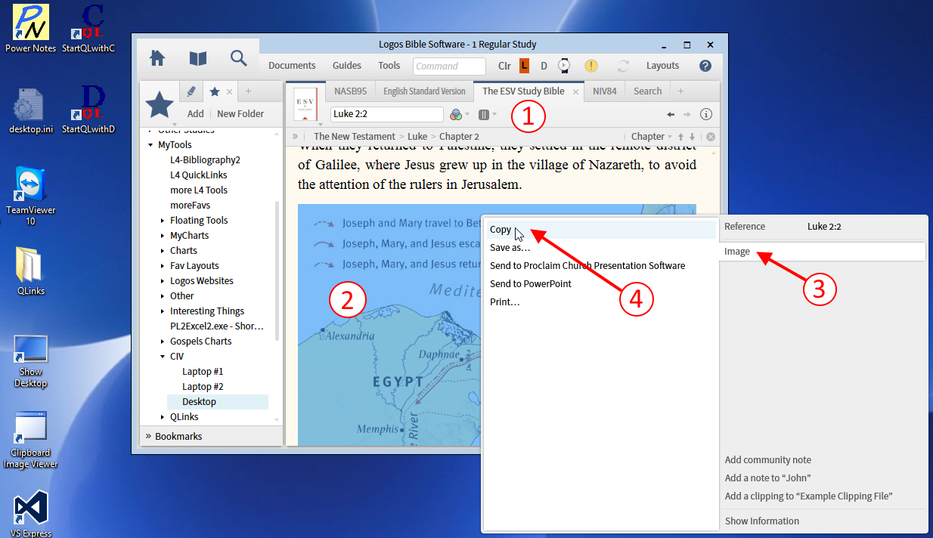Screen dimensions: 933x538
Task: Click the ESV Study Bible cover thumbnail
Action: 305,104
